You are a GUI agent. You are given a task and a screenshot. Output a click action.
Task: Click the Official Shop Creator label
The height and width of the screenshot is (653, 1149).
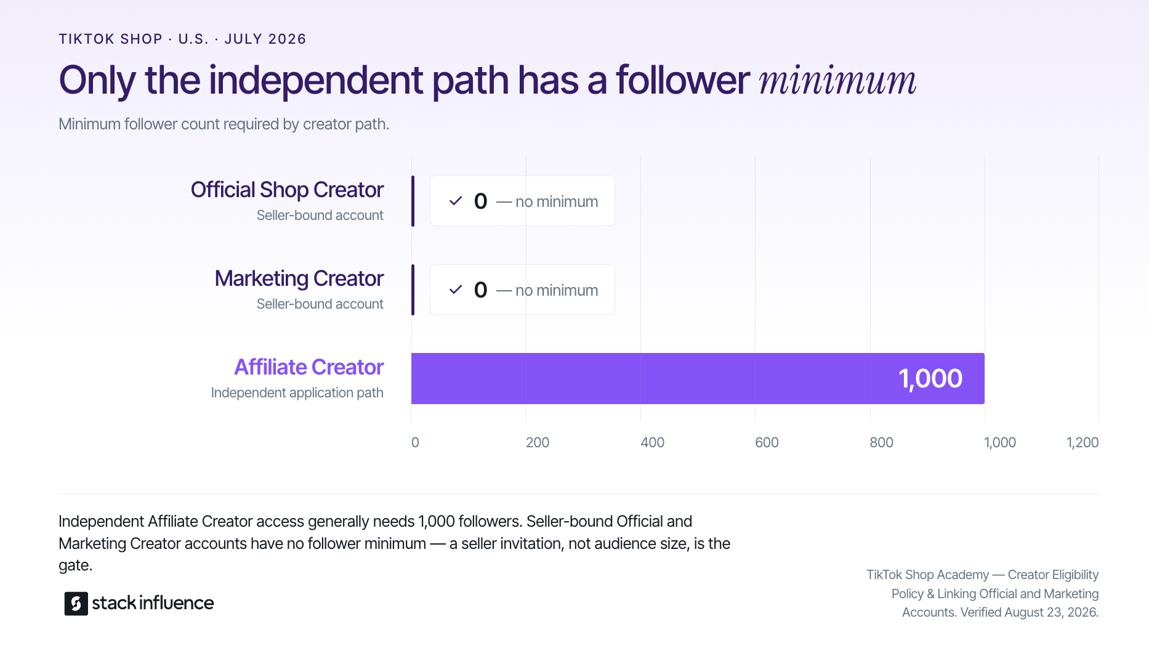(287, 190)
